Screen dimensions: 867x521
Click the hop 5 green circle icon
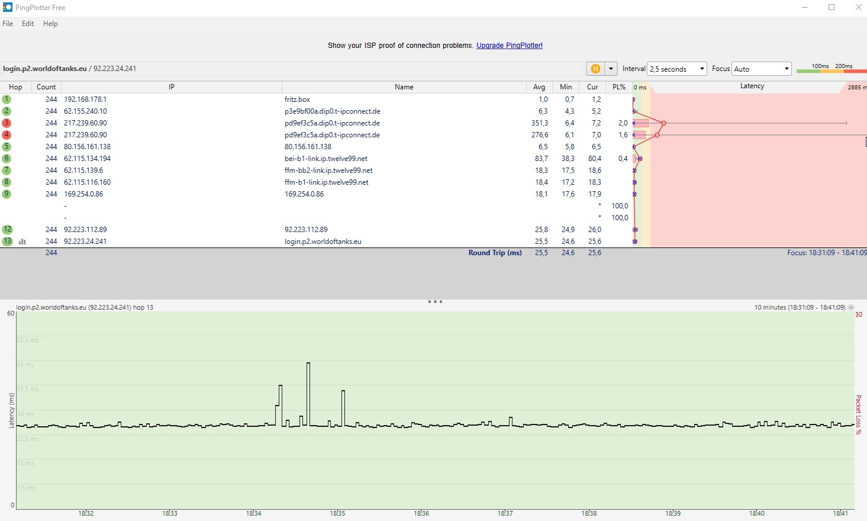click(7, 147)
